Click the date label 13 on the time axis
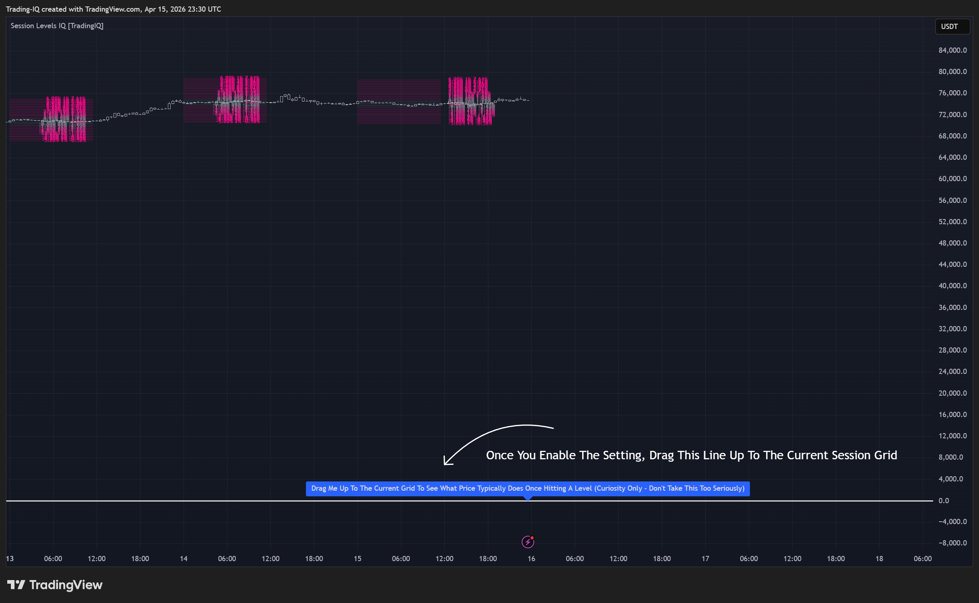Image resolution: width=979 pixels, height=603 pixels. (10, 558)
